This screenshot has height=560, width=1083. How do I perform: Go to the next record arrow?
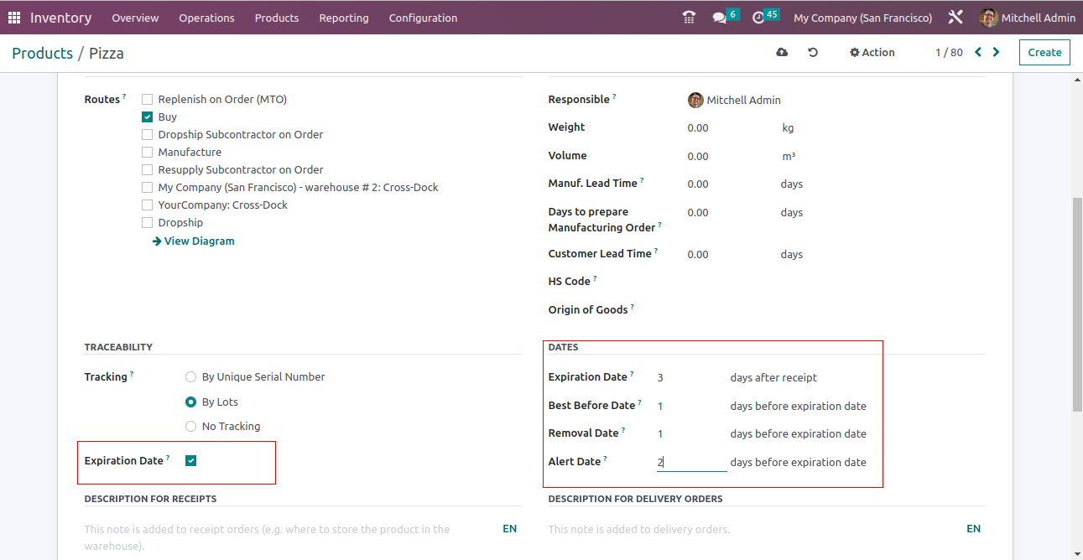pos(997,52)
